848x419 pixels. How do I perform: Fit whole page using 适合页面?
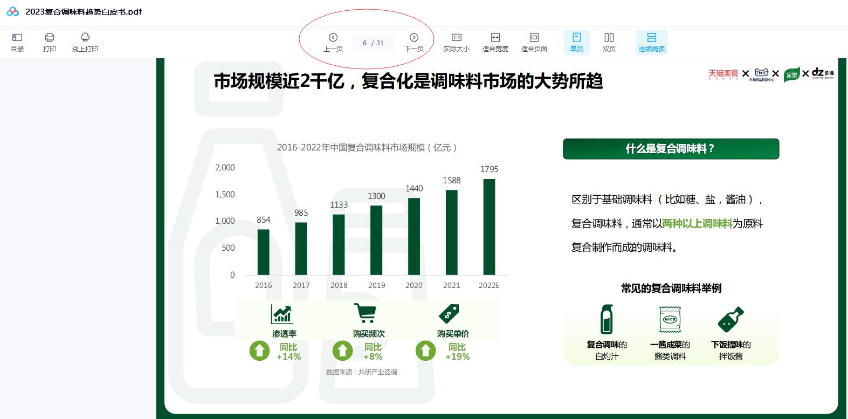click(534, 42)
